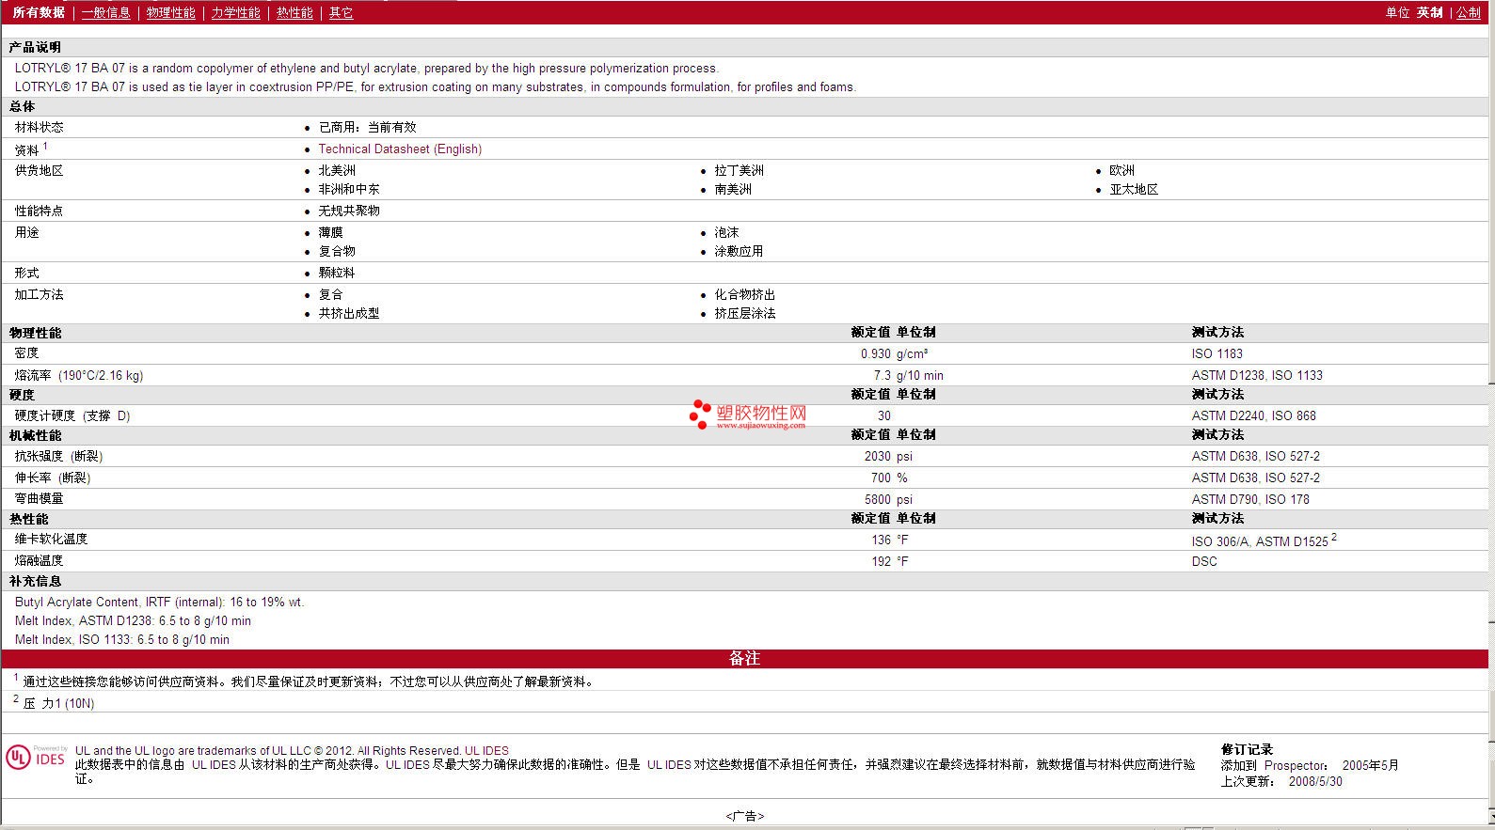Open the 热性能 tab
The image size is (1495, 830).
click(294, 12)
